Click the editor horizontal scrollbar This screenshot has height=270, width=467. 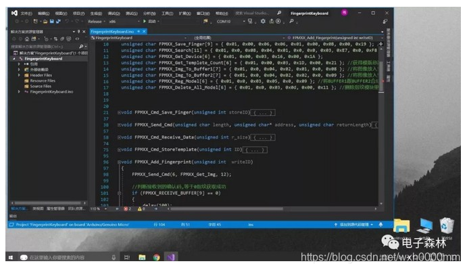(x=226, y=209)
